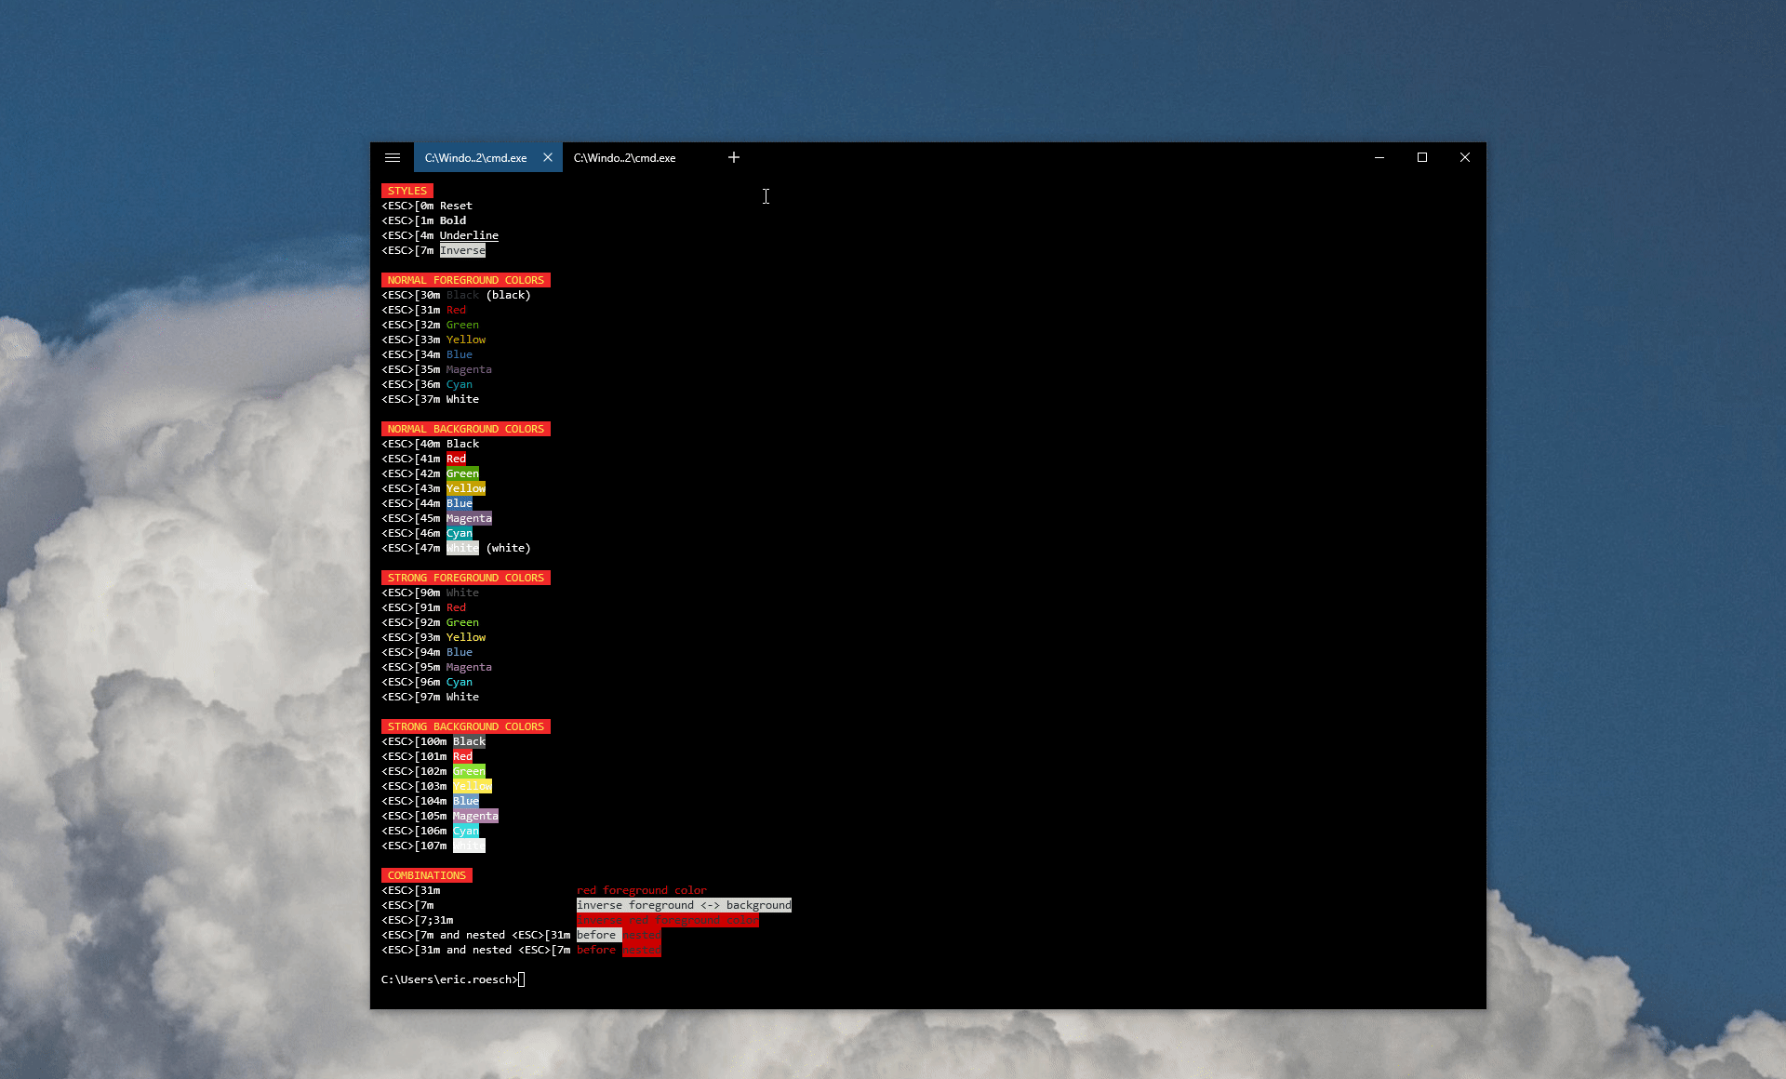Click the NORMAL BACKGROUND COLORS header

coord(465,429)
